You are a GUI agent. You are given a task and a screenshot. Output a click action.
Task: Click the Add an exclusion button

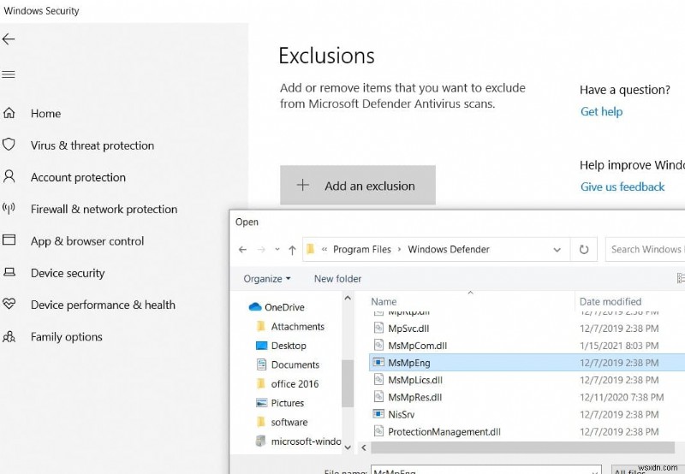tap(358, 185)
